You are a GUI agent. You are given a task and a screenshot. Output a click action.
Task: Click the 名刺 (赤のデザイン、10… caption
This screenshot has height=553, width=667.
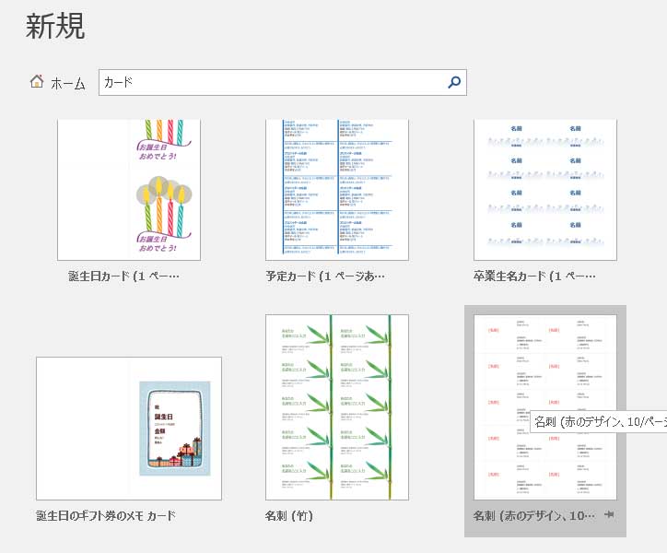[x=534, y=515]
